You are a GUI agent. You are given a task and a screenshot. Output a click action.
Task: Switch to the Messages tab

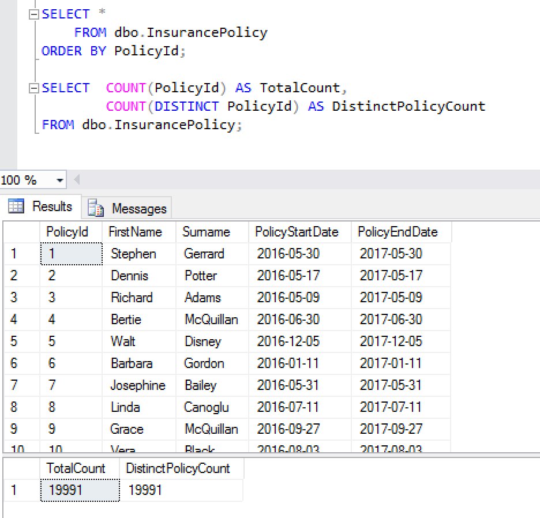pos(127,209)
